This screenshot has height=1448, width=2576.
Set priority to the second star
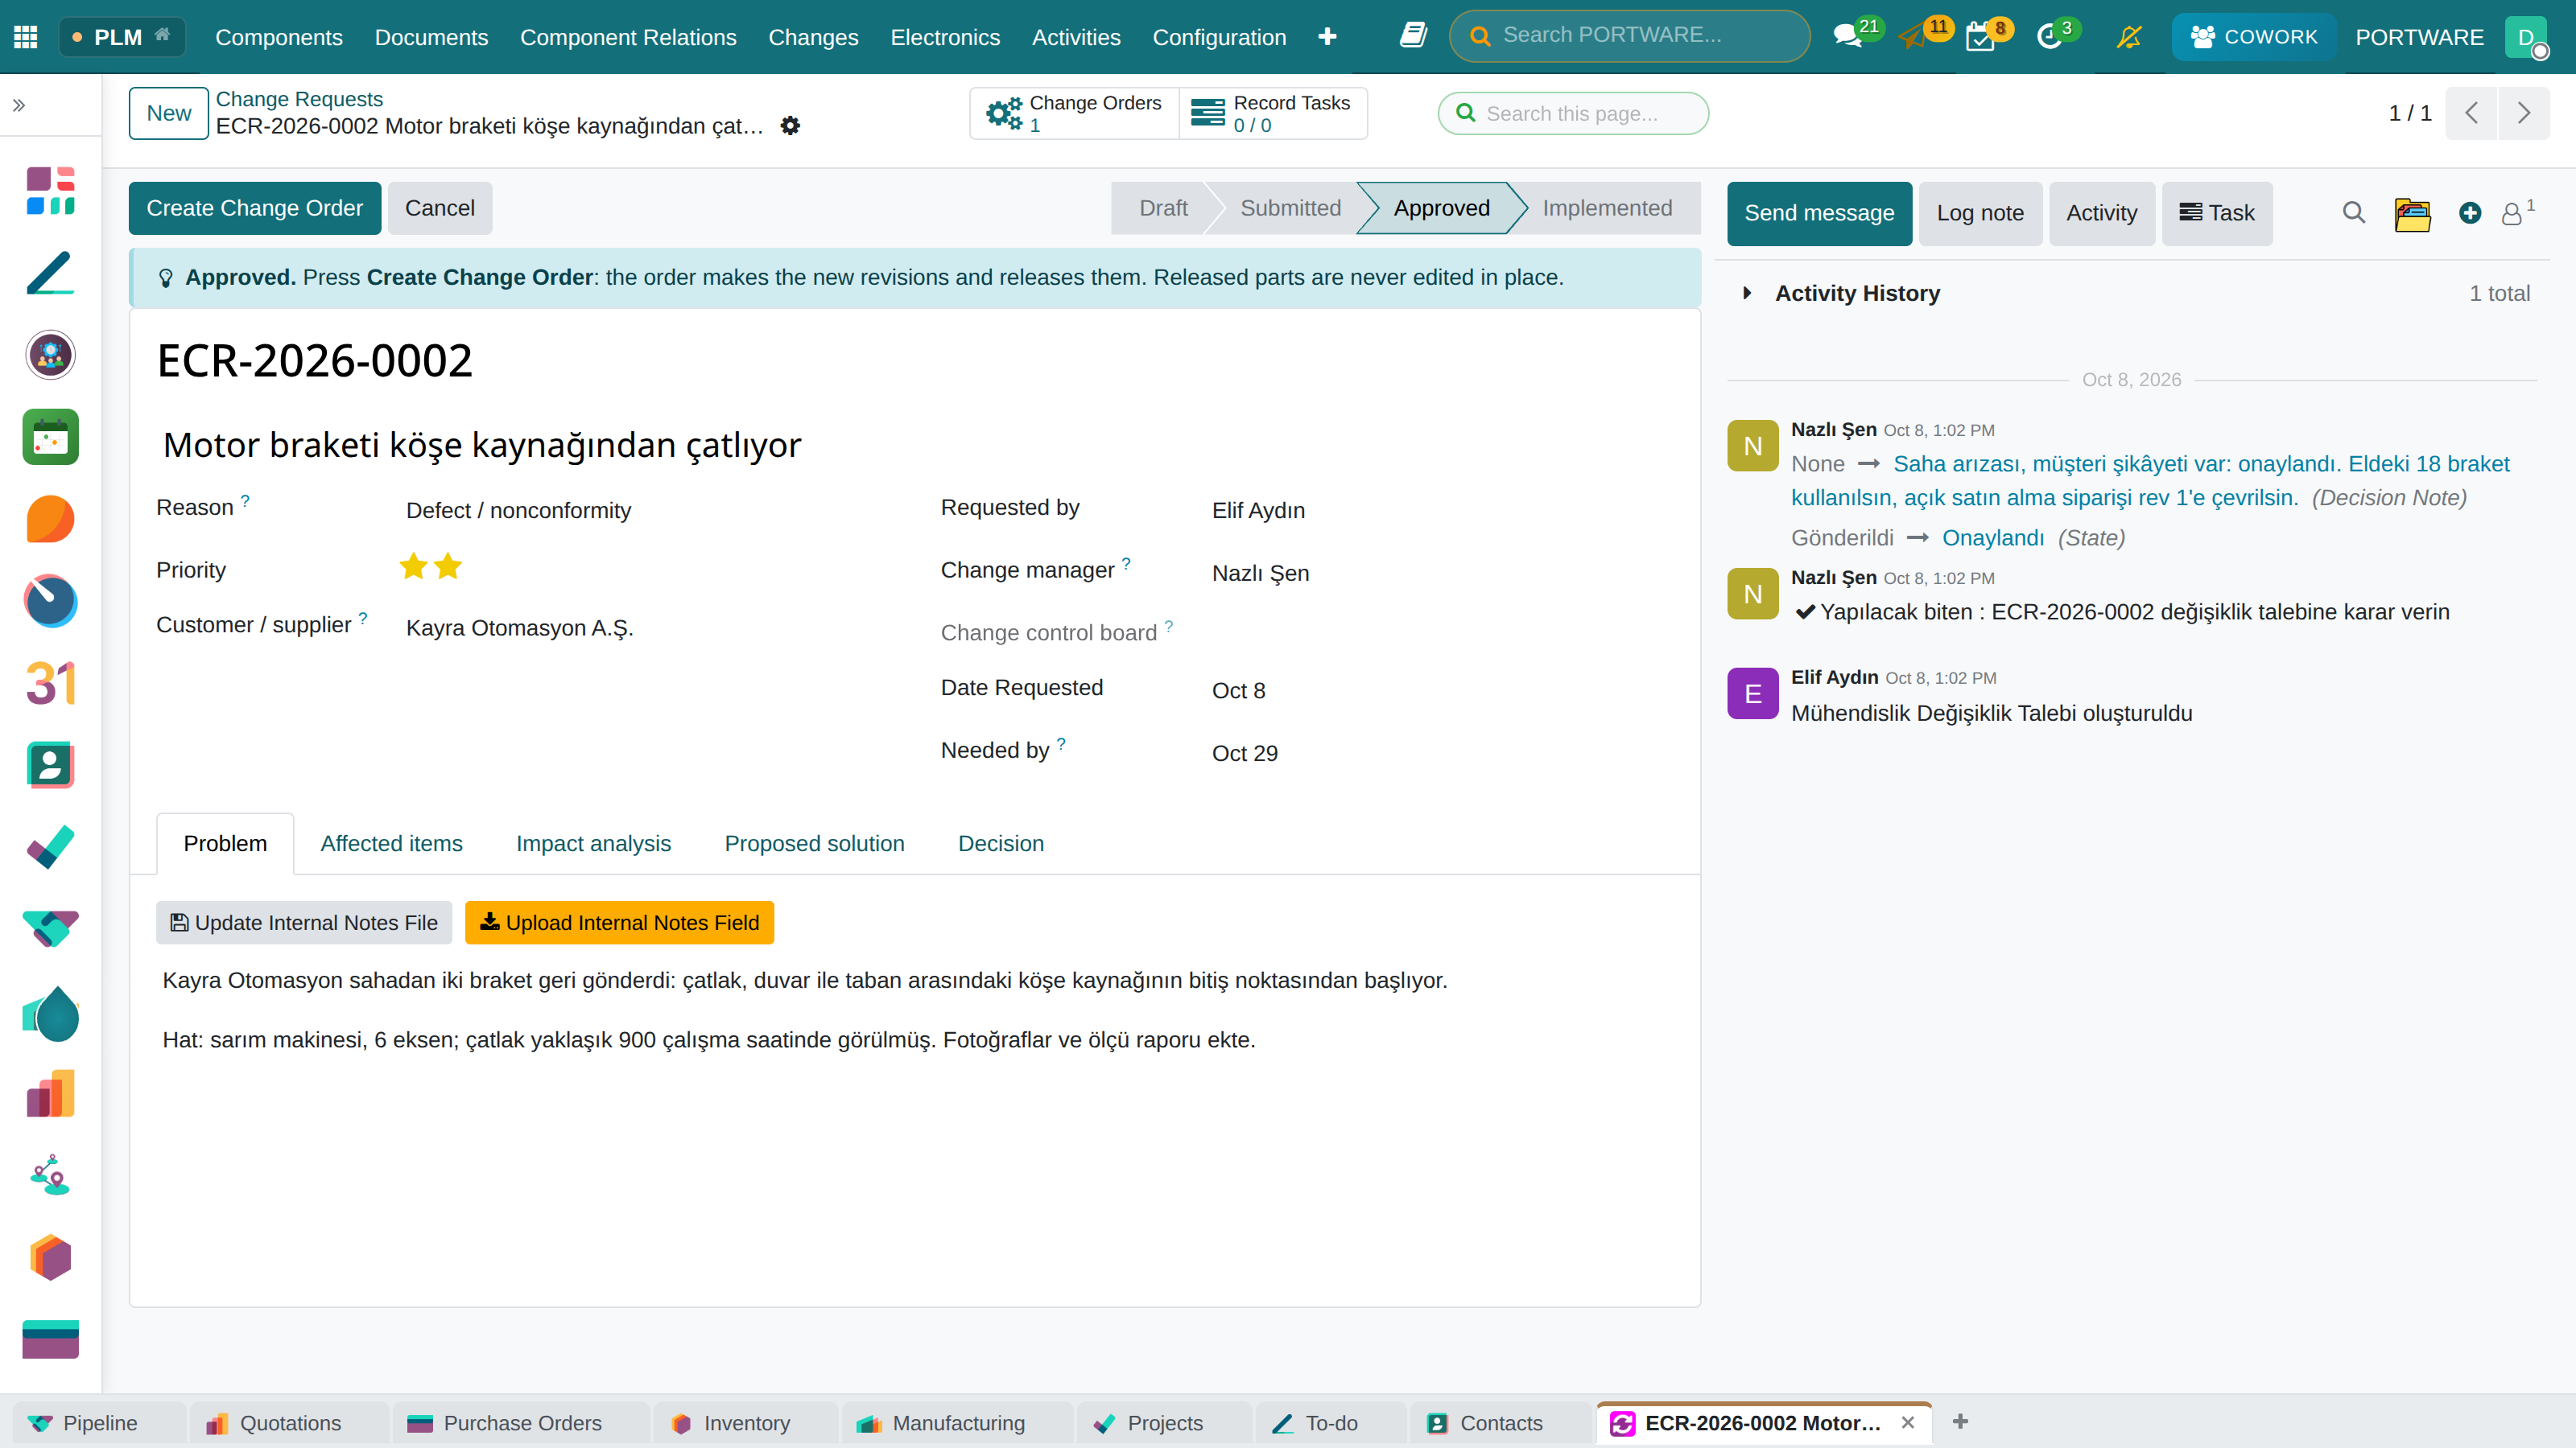point(448,566)
